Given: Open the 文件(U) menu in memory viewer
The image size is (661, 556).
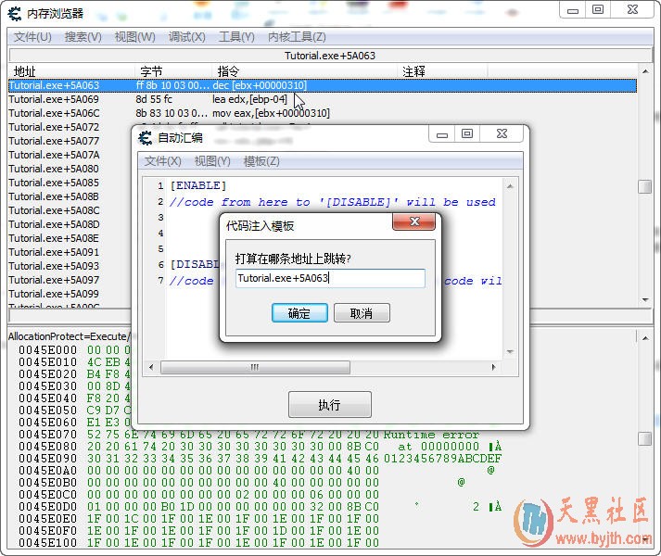Looking at the screenshot, I should pyautogui.click(x=32, y=37).
